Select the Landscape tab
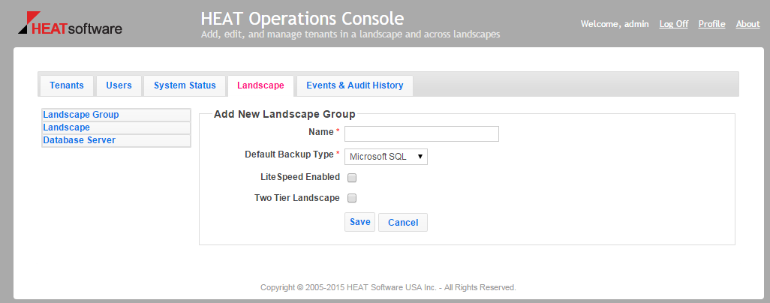This screenshot has height=303, width=770. click(260, 85)
